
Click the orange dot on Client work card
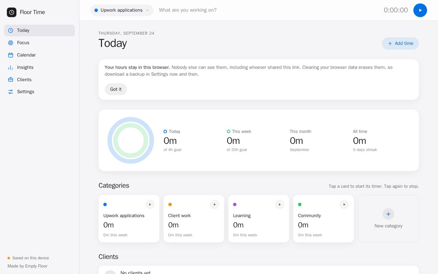click(x=170, y=204)
